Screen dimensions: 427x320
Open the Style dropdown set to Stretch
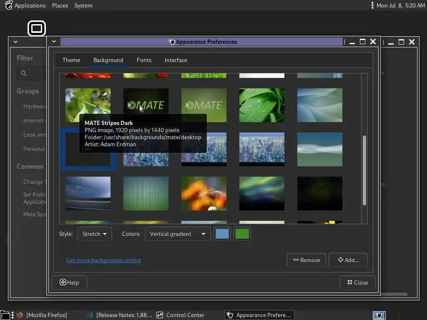click(95, 234)
